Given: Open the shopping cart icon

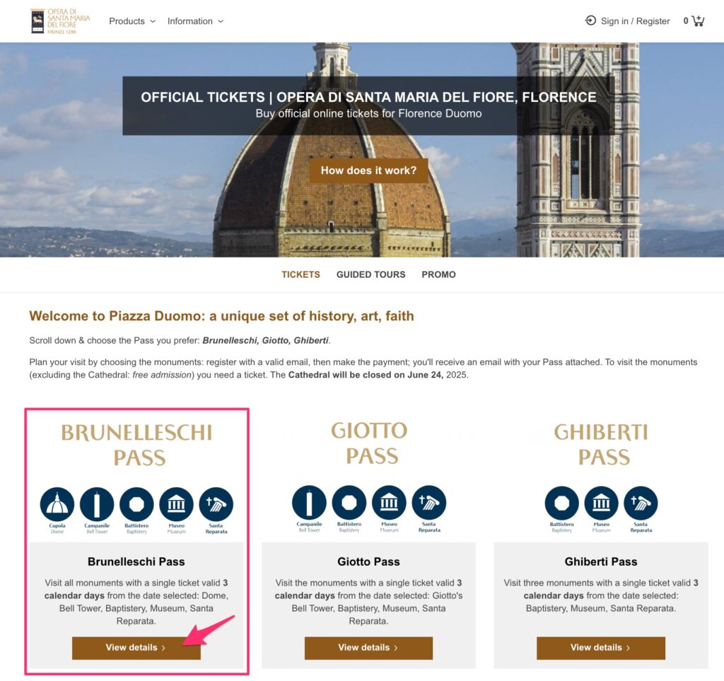Looking at the screenshot, I should 698,21.
